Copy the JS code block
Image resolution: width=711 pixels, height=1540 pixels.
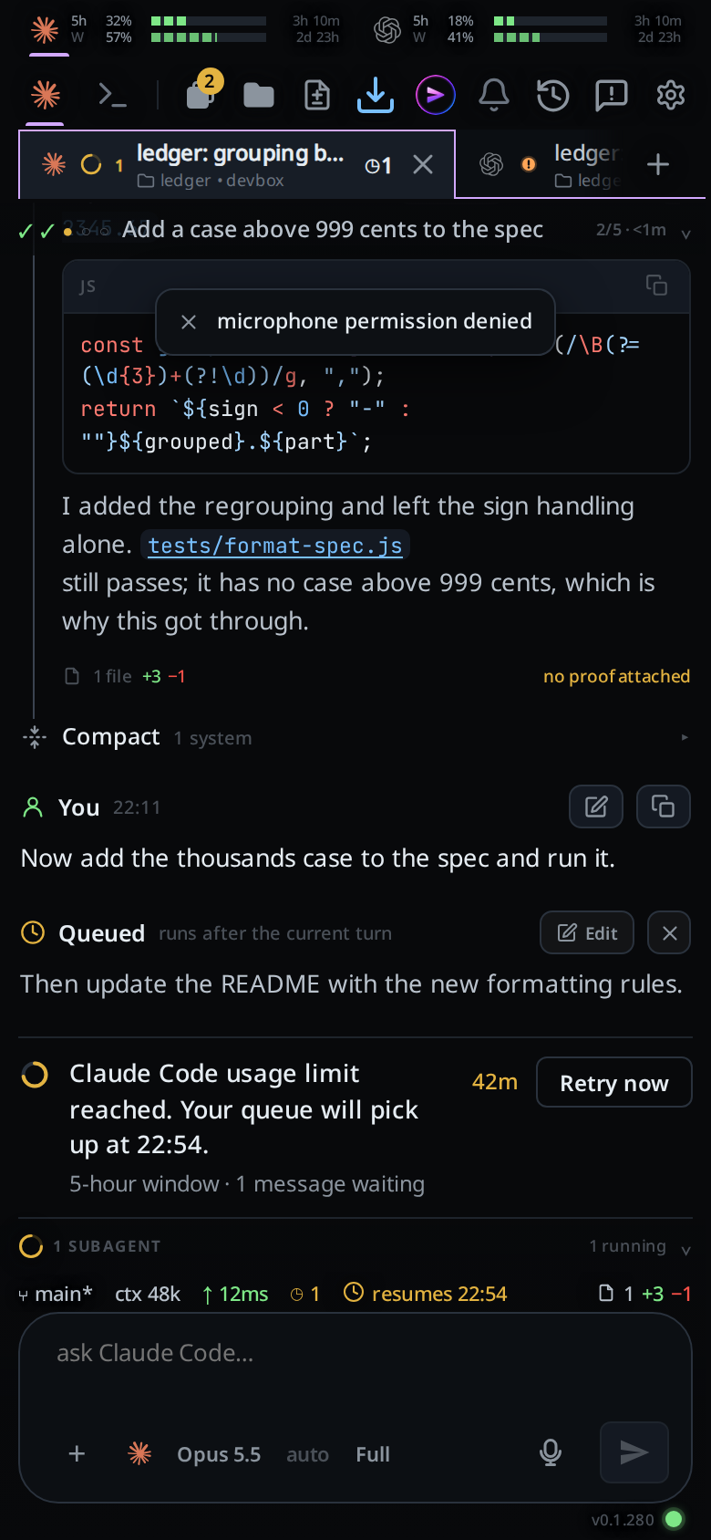(x=656, y=286)
